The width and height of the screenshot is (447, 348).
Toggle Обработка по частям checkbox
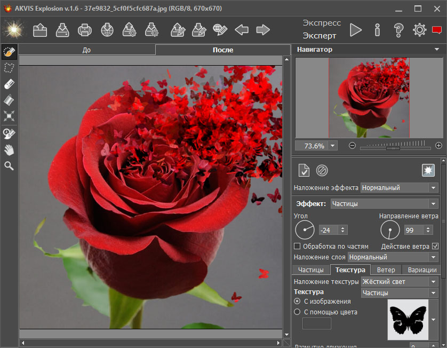(x=297, y=246)
